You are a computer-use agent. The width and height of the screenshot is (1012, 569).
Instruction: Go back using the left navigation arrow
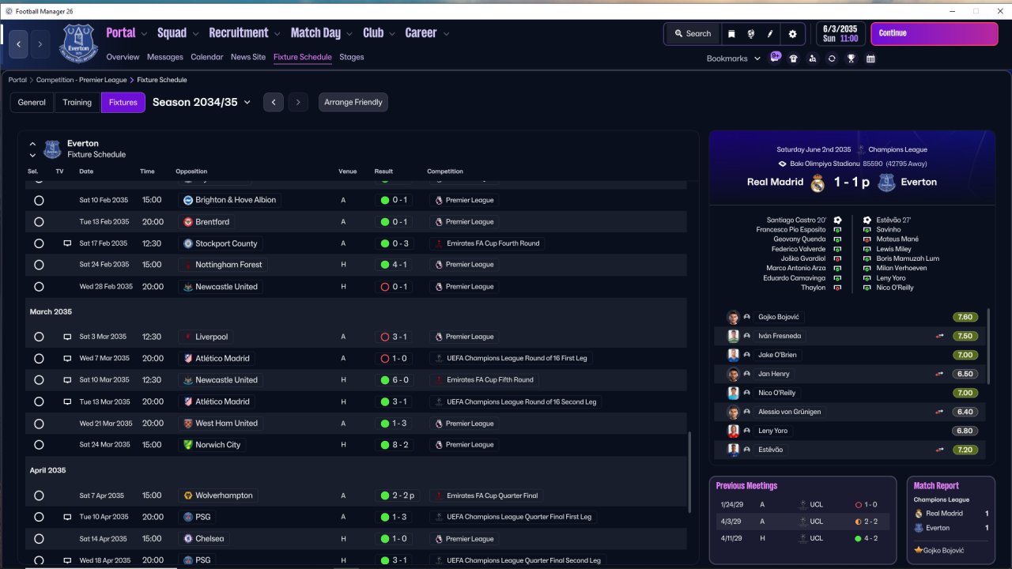tap(19, 44)
